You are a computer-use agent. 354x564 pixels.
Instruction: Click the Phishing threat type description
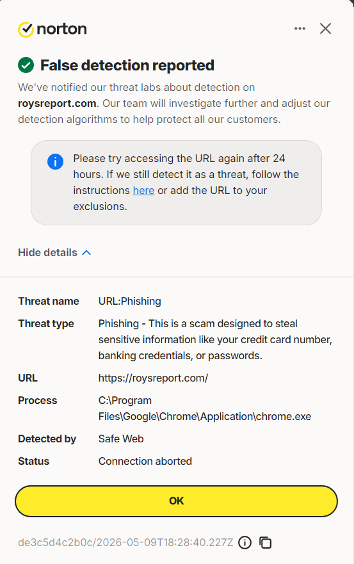(x=215, y=339)
